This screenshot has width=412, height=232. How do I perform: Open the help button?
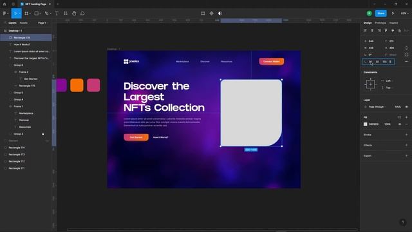click(x=403, y=222)
